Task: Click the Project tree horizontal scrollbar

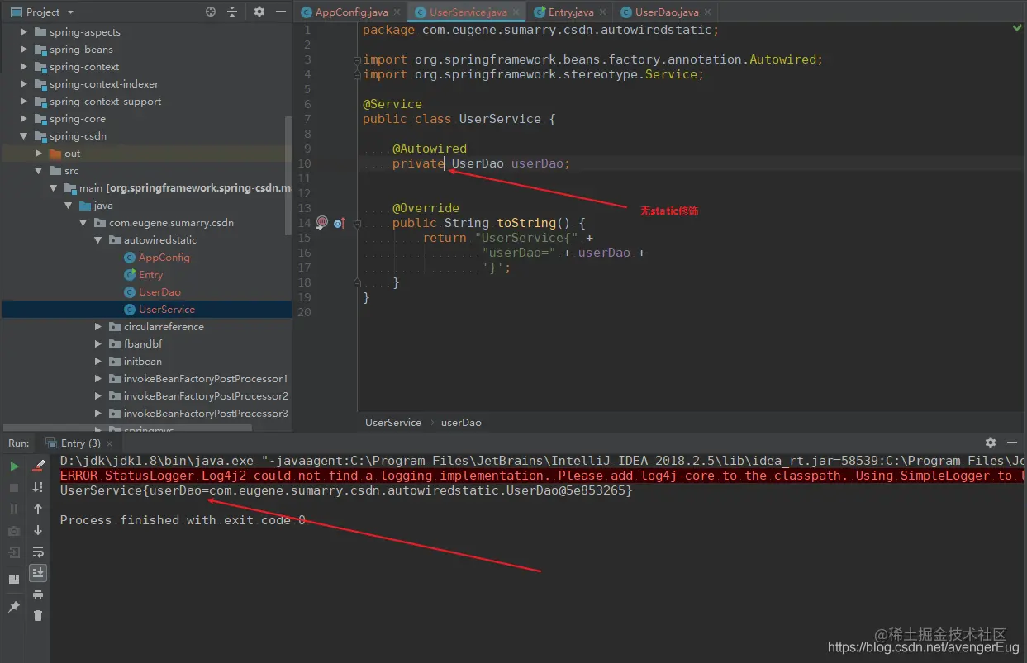Action: coord(128,428)
